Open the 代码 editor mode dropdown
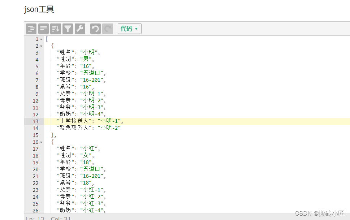The image size is (350, 220). point(129,29)
